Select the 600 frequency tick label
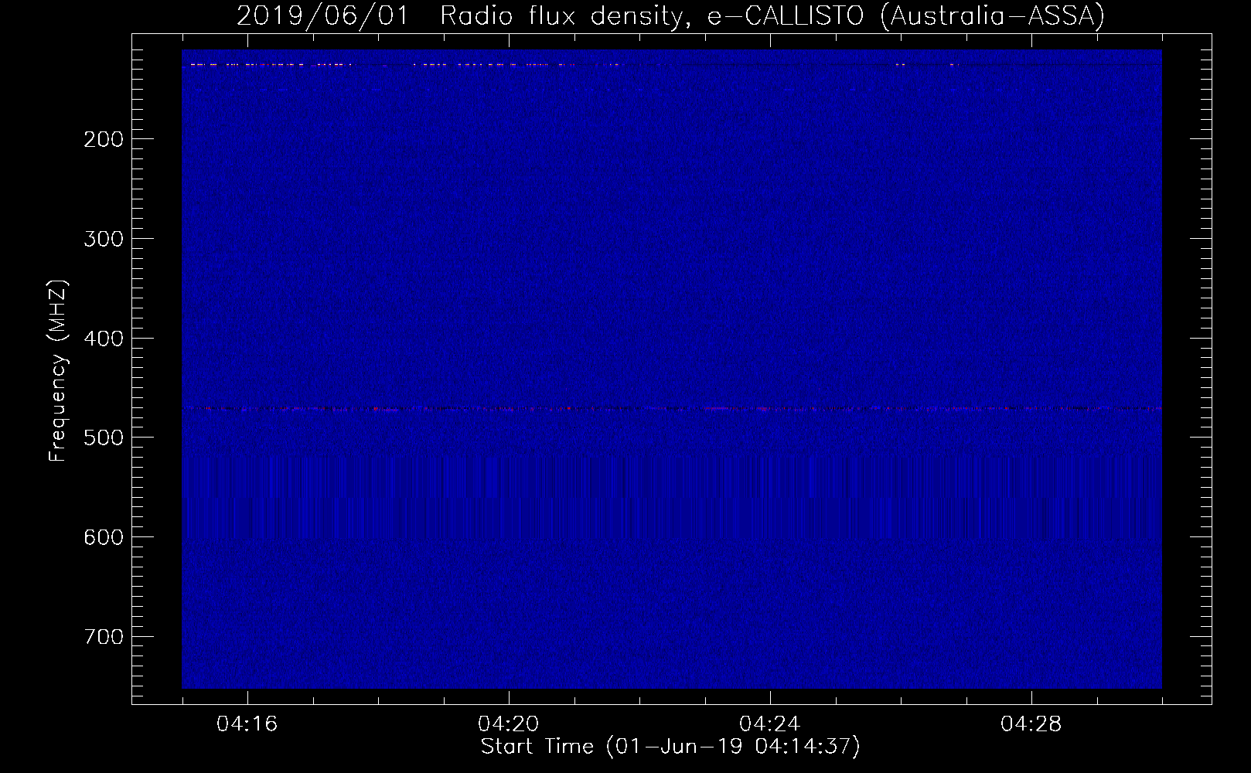The height and width of the screenshot is (773, 1251). pyautogui.click(x=103, y=537)
